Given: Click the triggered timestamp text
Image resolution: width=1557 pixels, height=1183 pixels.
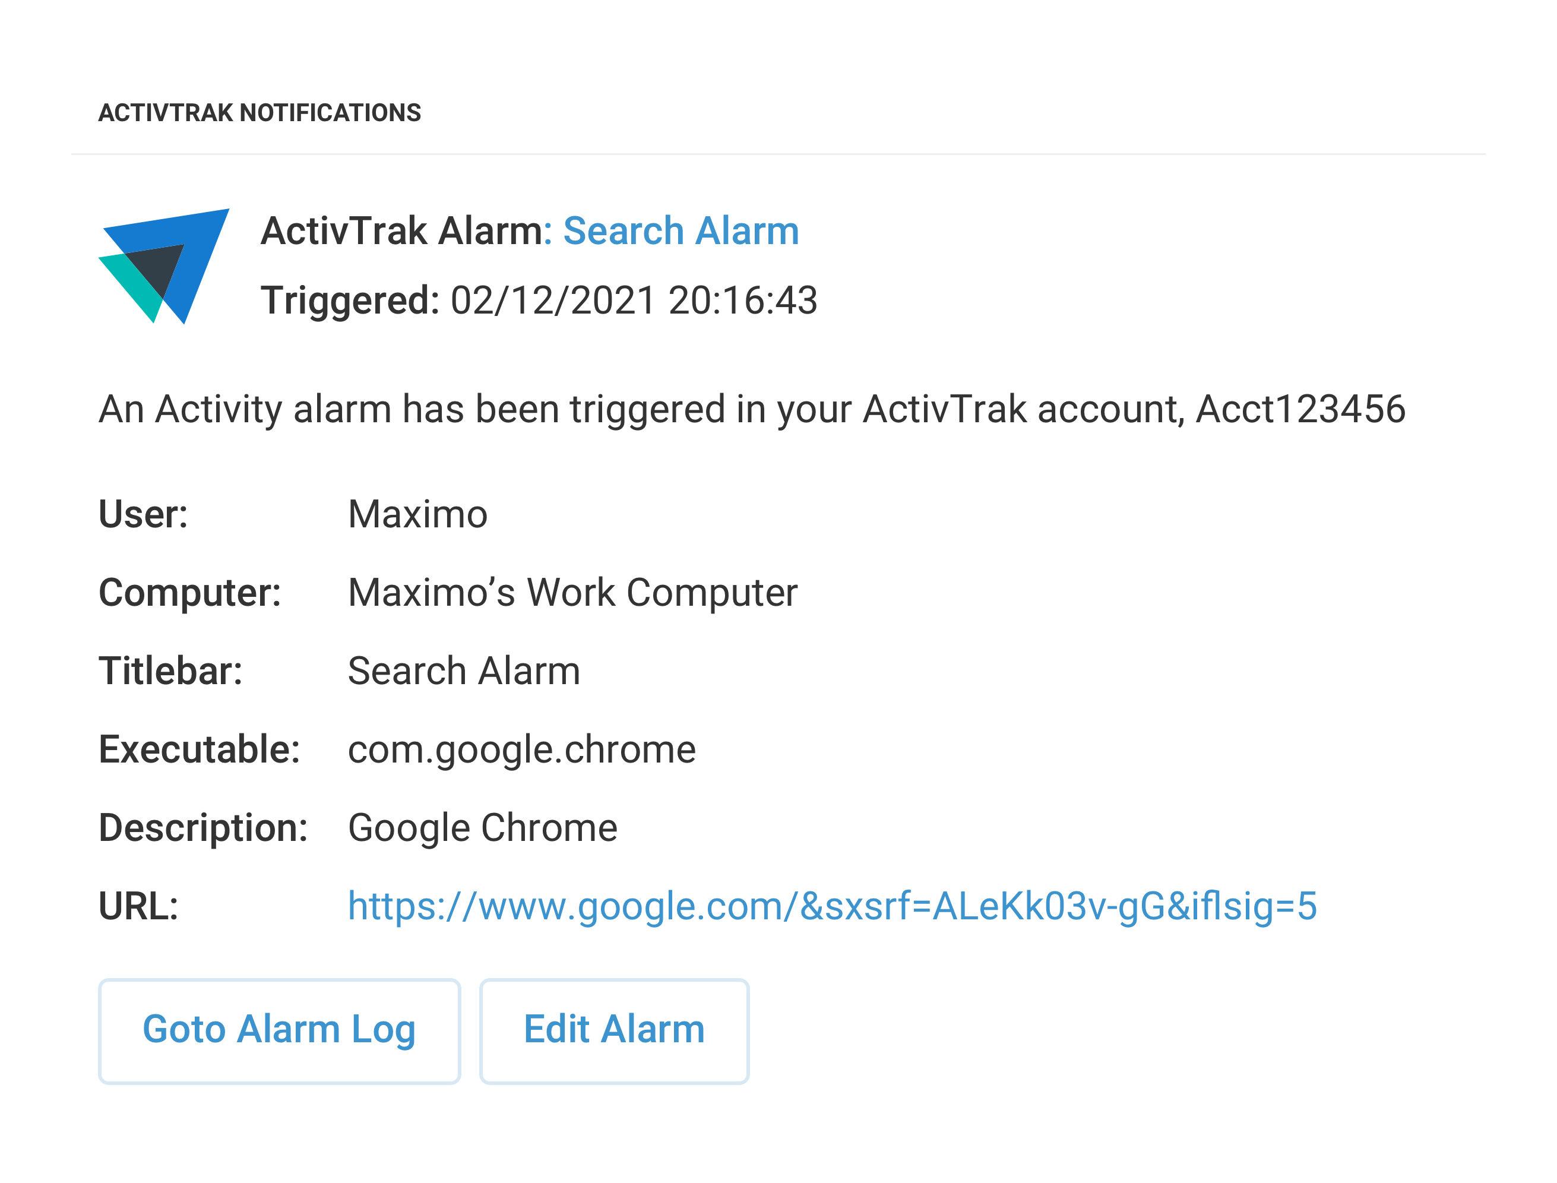Looking at the screenshot, I should click(633, 301).
